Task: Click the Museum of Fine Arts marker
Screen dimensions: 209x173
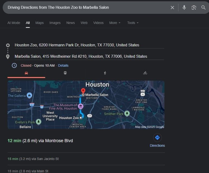Action: coord(81,106)
